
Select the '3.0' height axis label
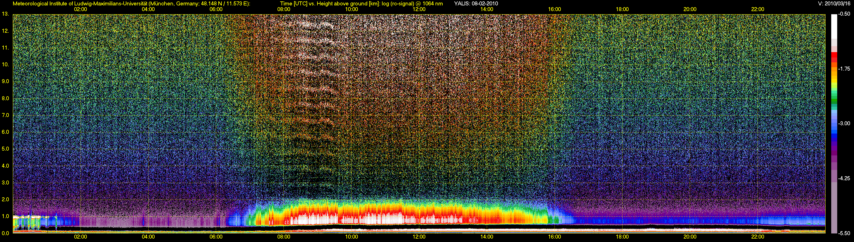click(x=5, y=182)
